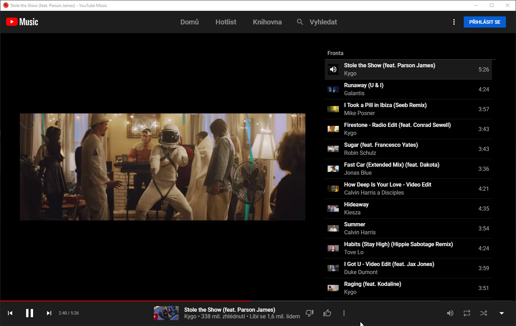The image size is (516, 326).
Task: Open Tove Lo artist link
Action: (354, 252)
